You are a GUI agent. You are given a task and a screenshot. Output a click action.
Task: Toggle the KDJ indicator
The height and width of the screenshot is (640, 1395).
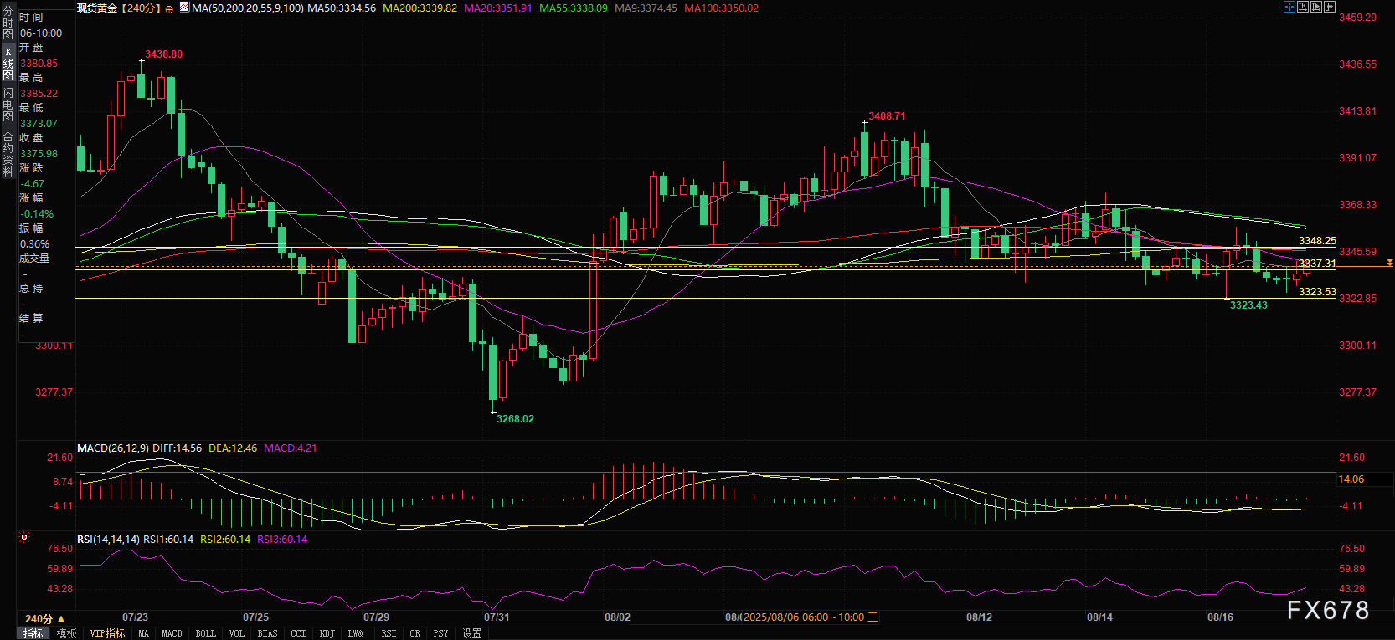click(327, 633)
